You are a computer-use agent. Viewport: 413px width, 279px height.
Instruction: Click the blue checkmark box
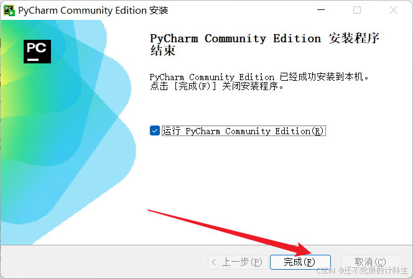tap(155, 130)
